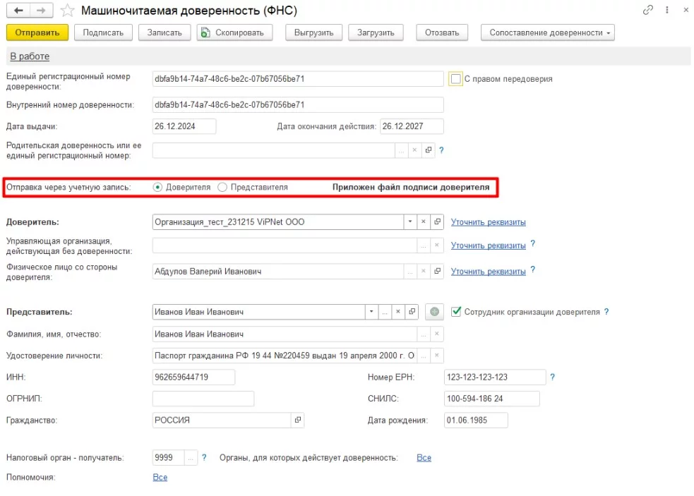Image resolution: width=694 pixels, height=496 pixels.
Task: Expand the Доверитель dropdown list
Action: point(410,222)
